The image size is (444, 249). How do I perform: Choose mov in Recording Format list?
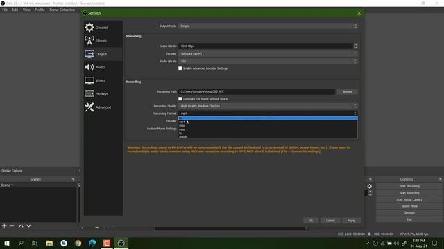point(268,126)
